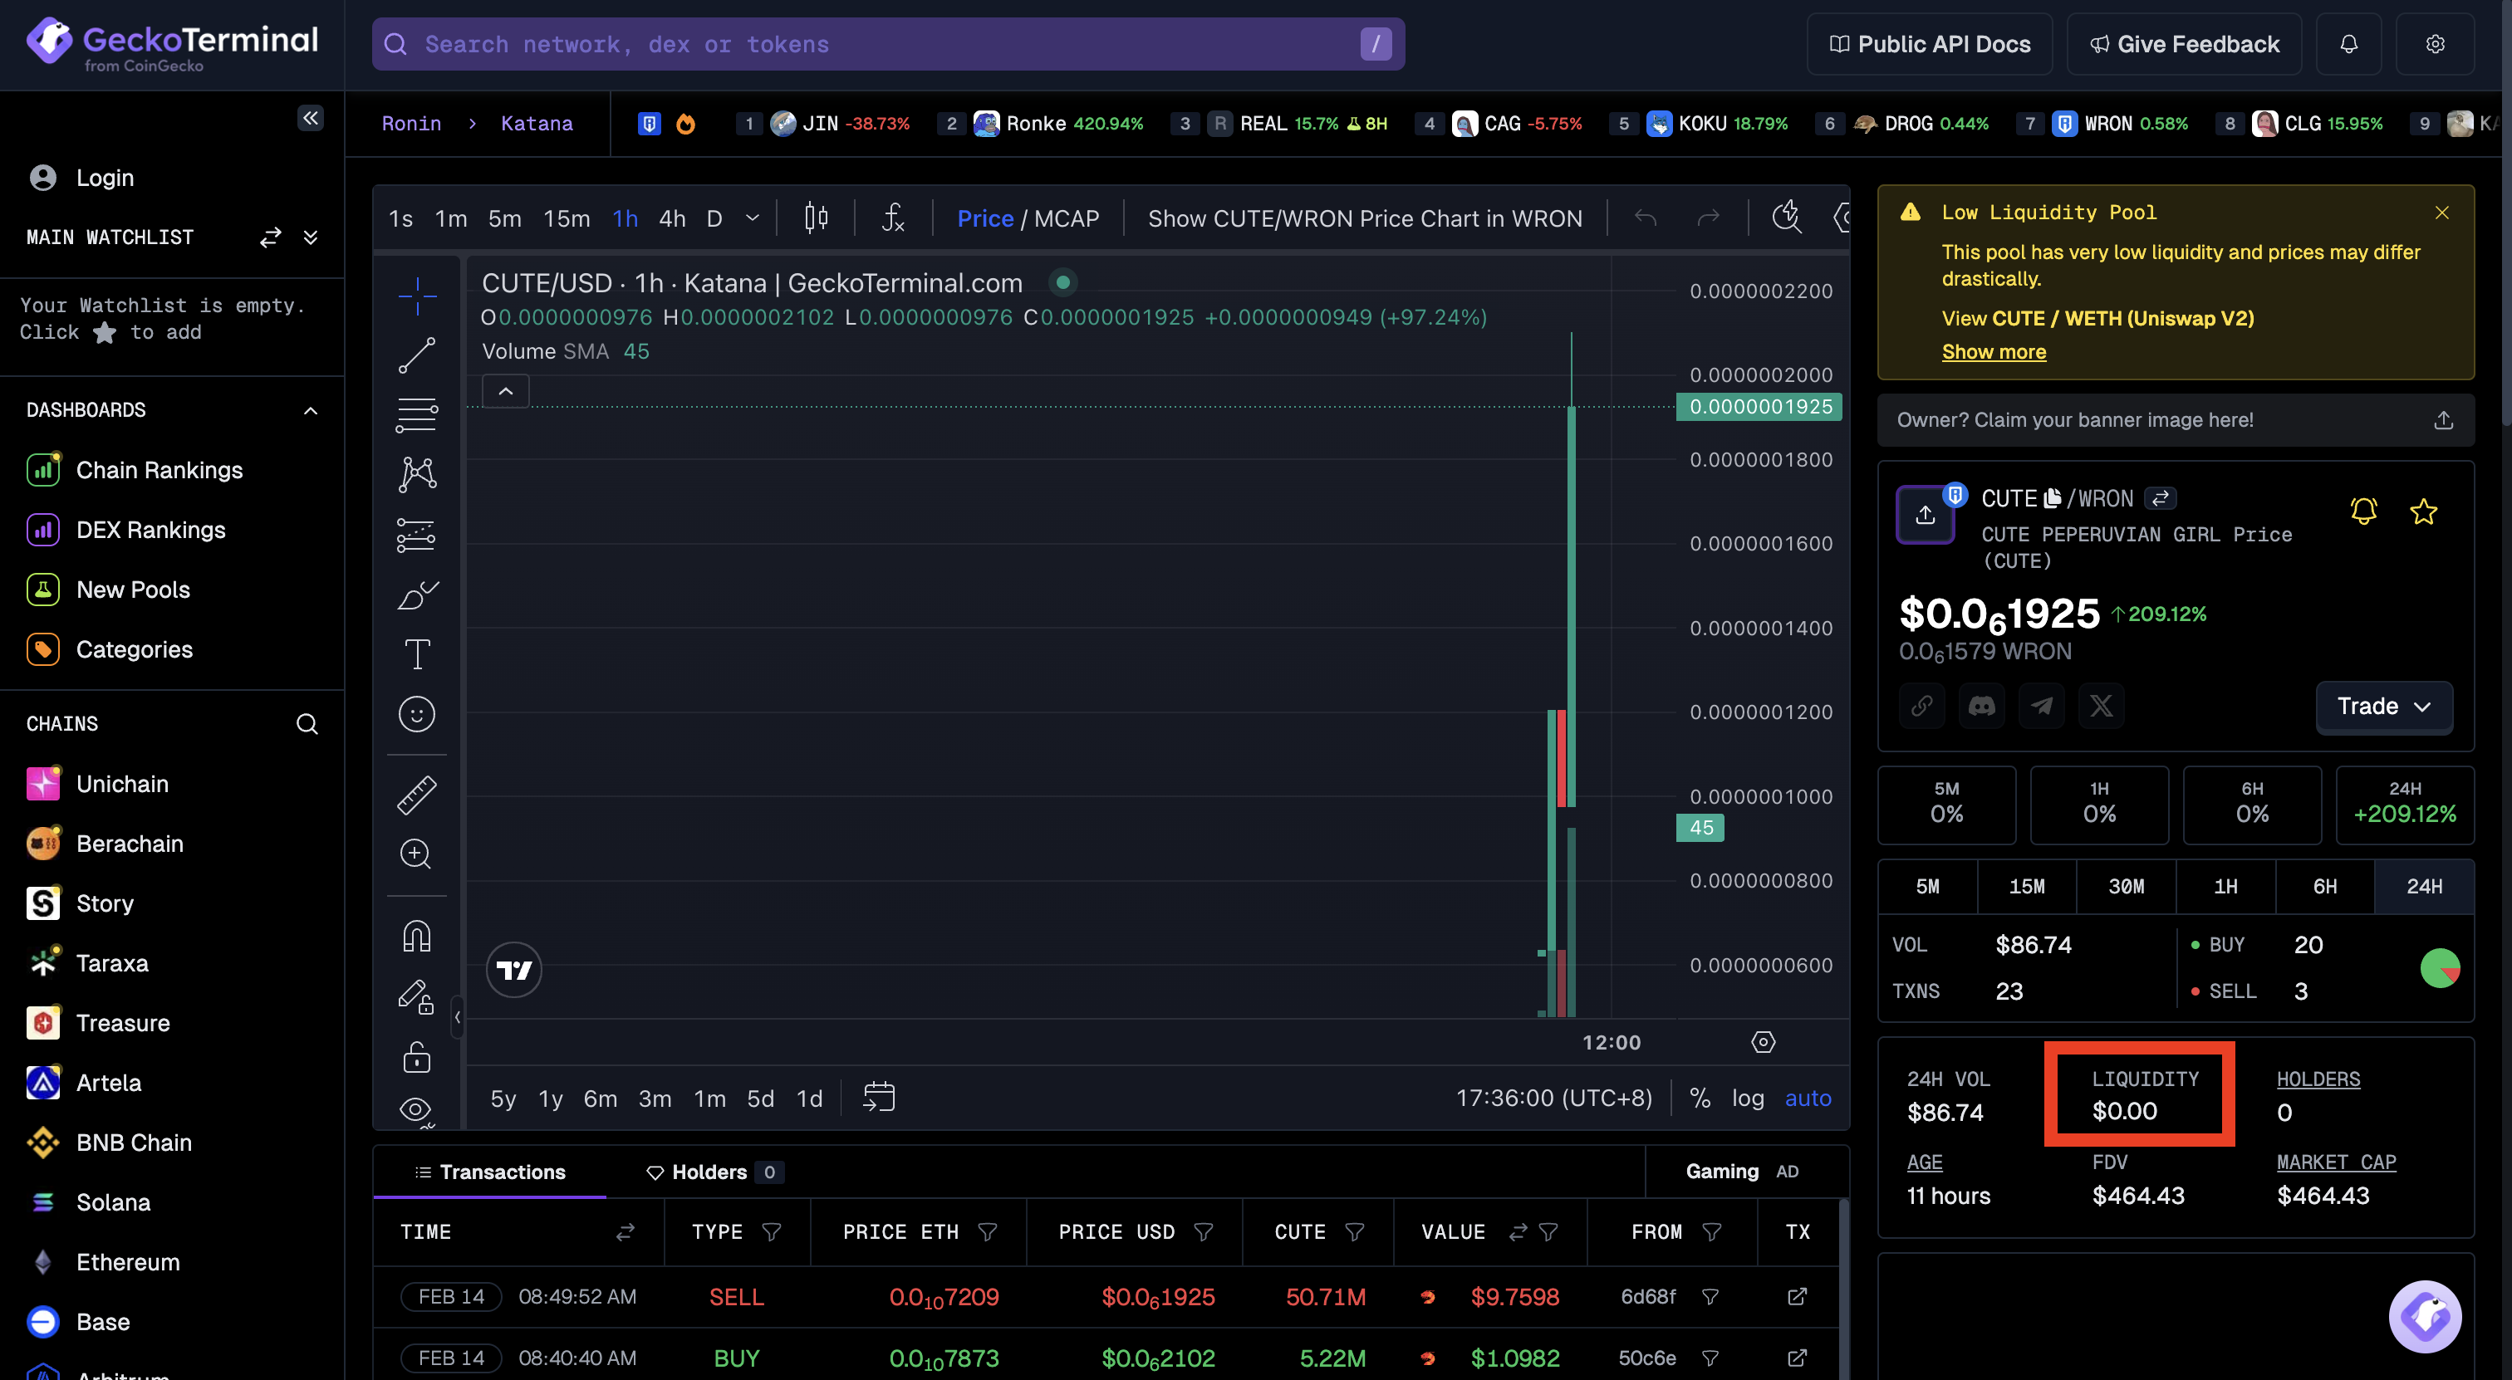Viewport: 2512px width, 1380px height.
Task: Dismiss the Low Liquidity Pool warning
Action: (2441, 213)
